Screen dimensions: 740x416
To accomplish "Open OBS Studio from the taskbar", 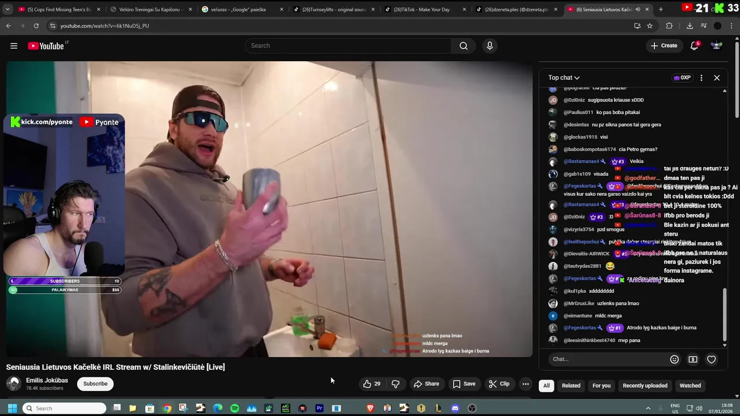I will [x=472, y=408].
